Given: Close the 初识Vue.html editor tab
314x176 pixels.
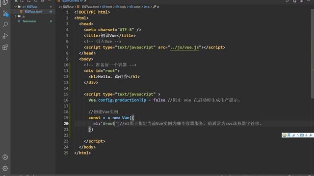Looking at the screenshot, I should coord(85,1).
